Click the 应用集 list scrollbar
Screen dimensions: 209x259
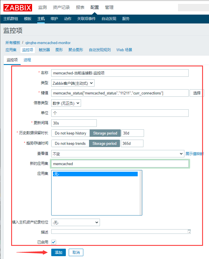point(141,193)
